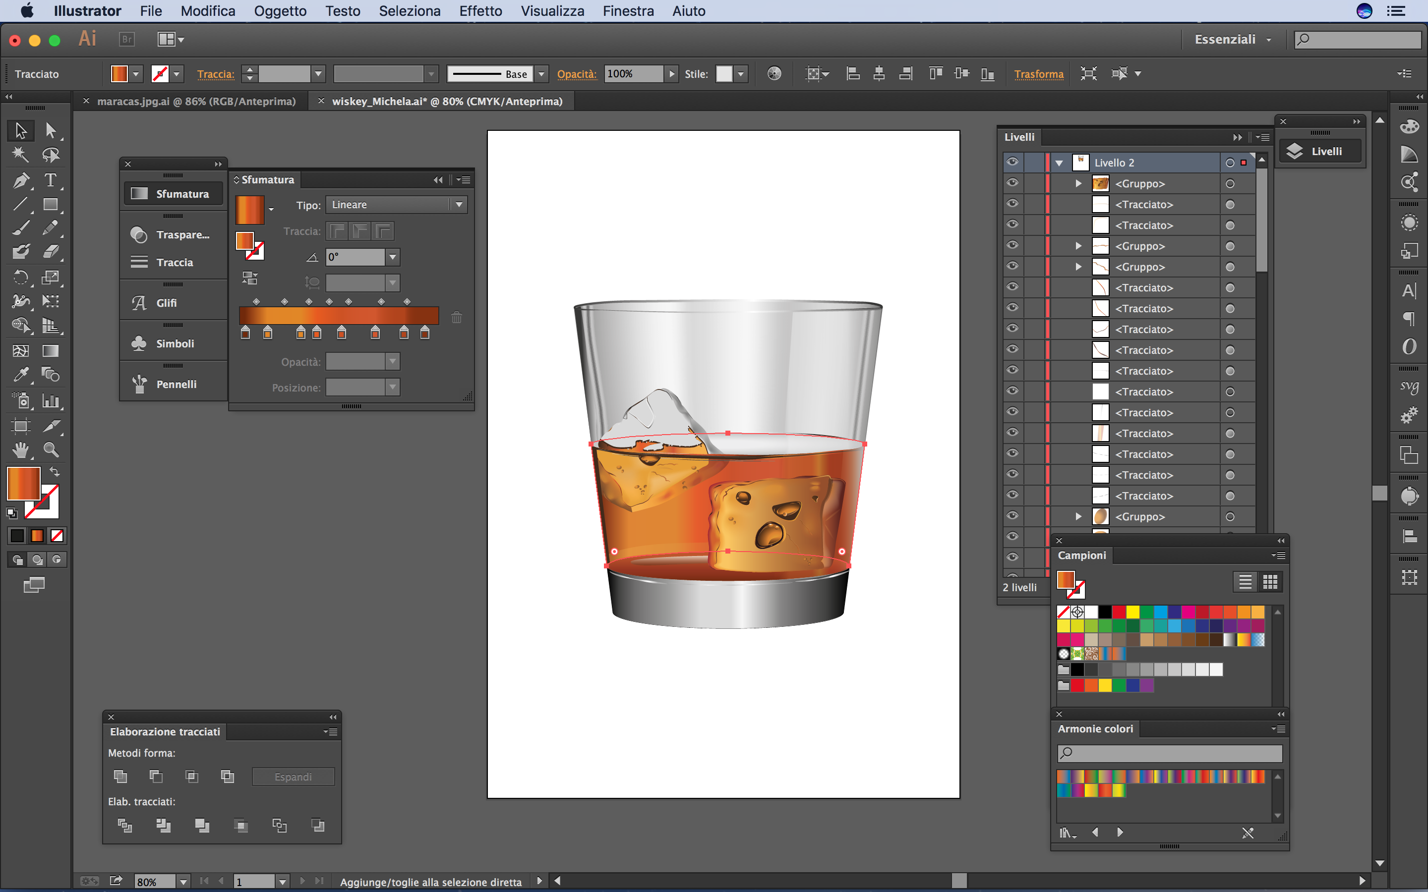
Task: Click the Magic Wand tool
Action: coord(21,155)
